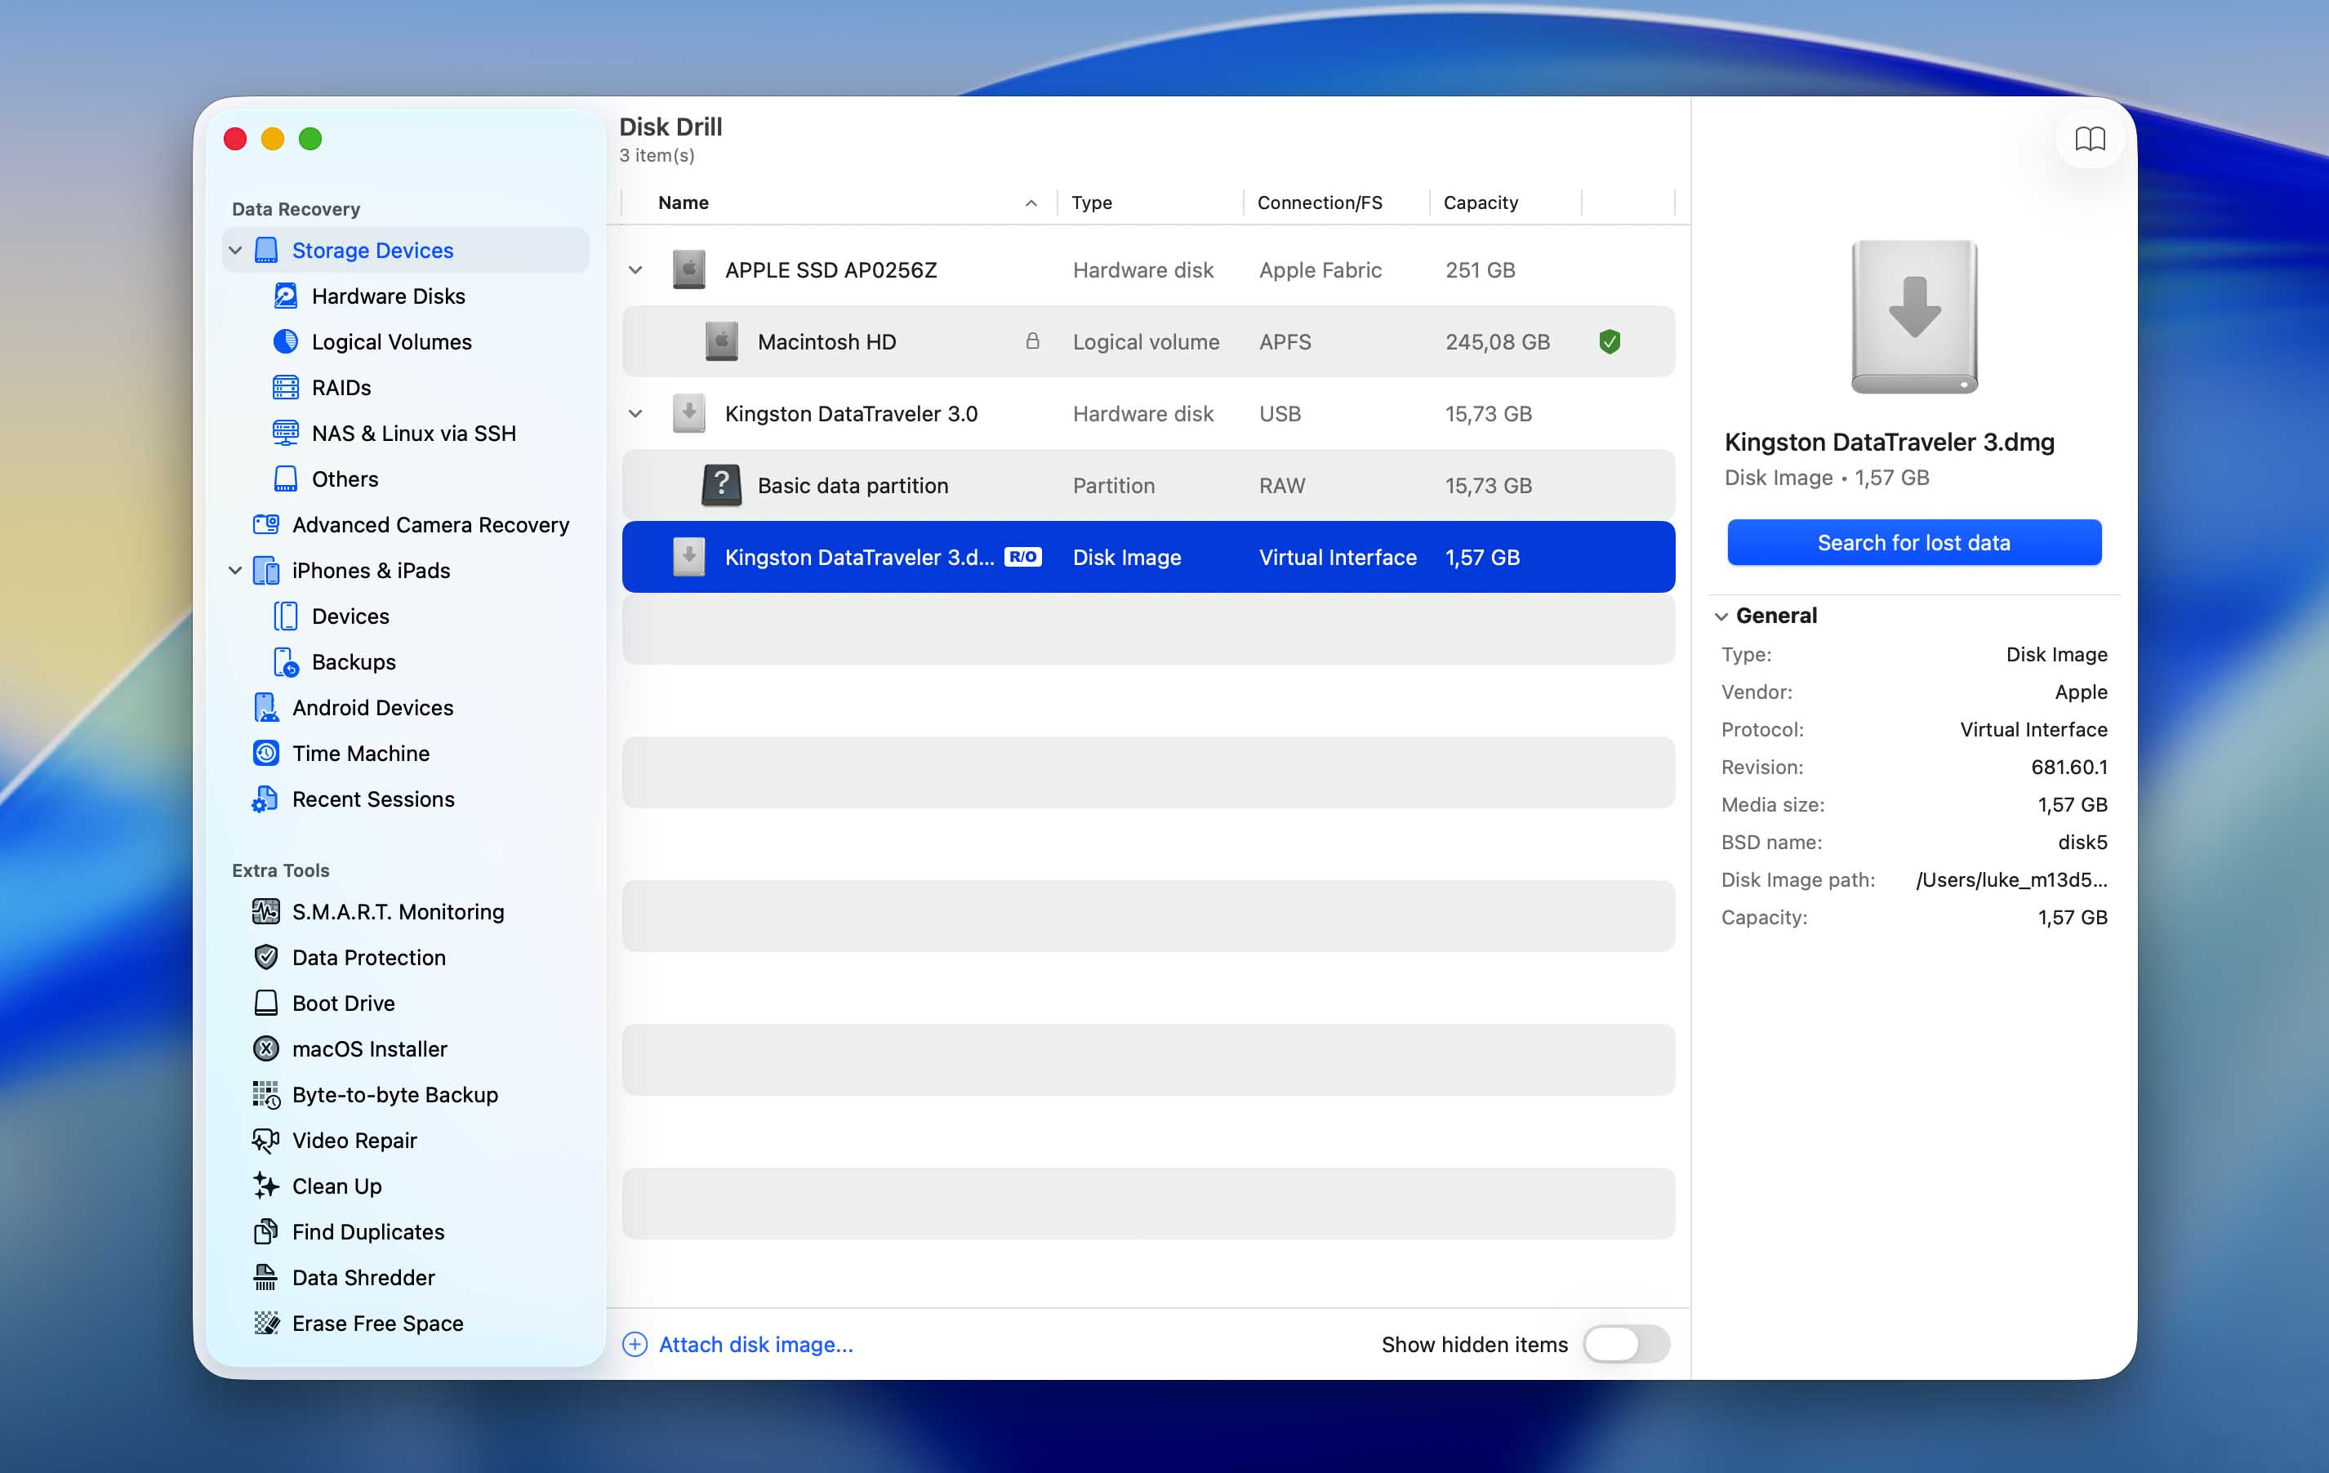
Task: Click the macOS Installer icon
Action: coord(266,1048)
